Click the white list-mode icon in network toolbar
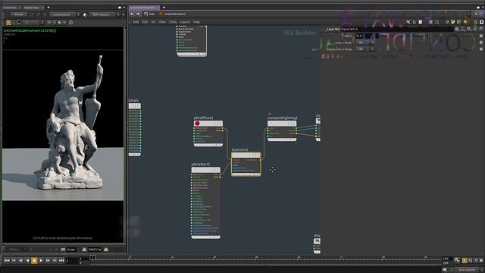 (421, 22)
